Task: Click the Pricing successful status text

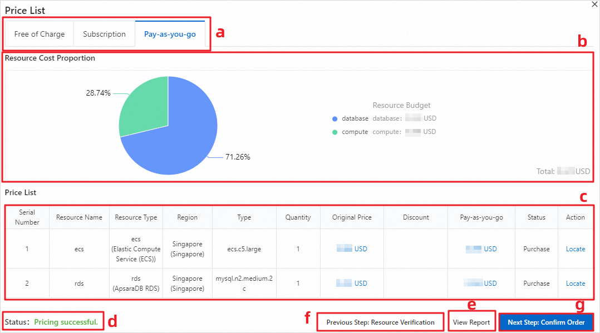Action: [66, 322]
